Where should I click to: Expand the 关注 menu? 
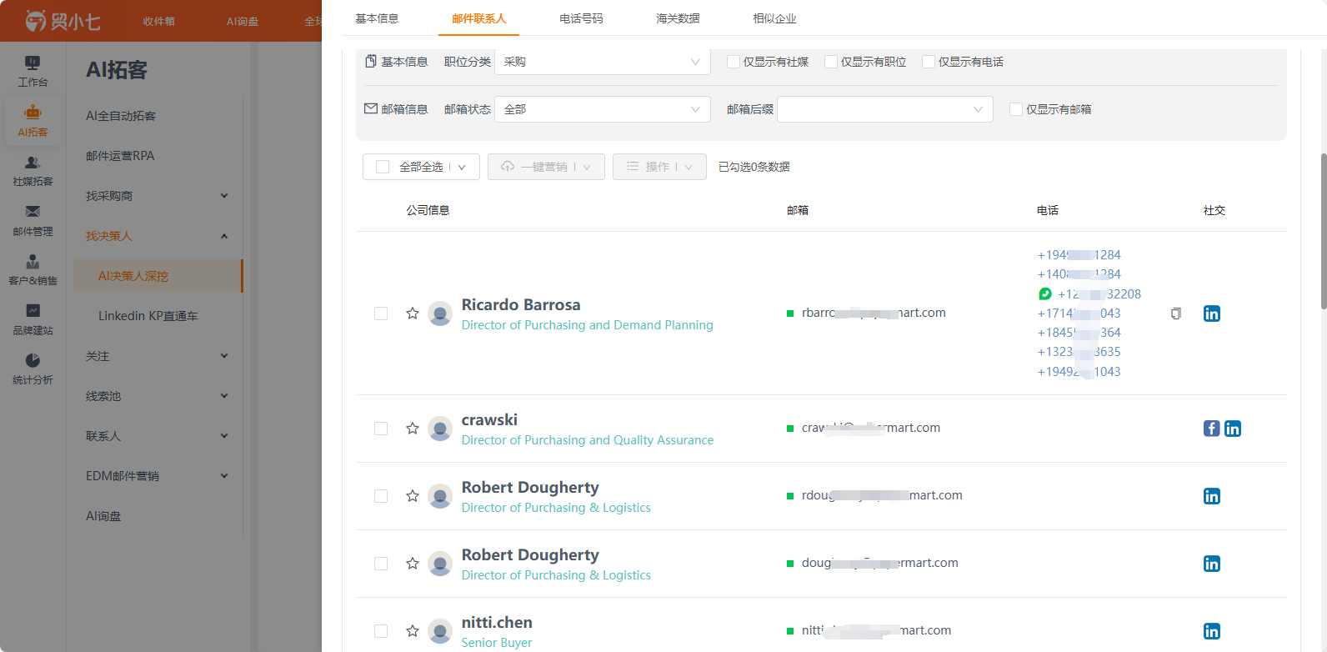[x=157, y=356]
